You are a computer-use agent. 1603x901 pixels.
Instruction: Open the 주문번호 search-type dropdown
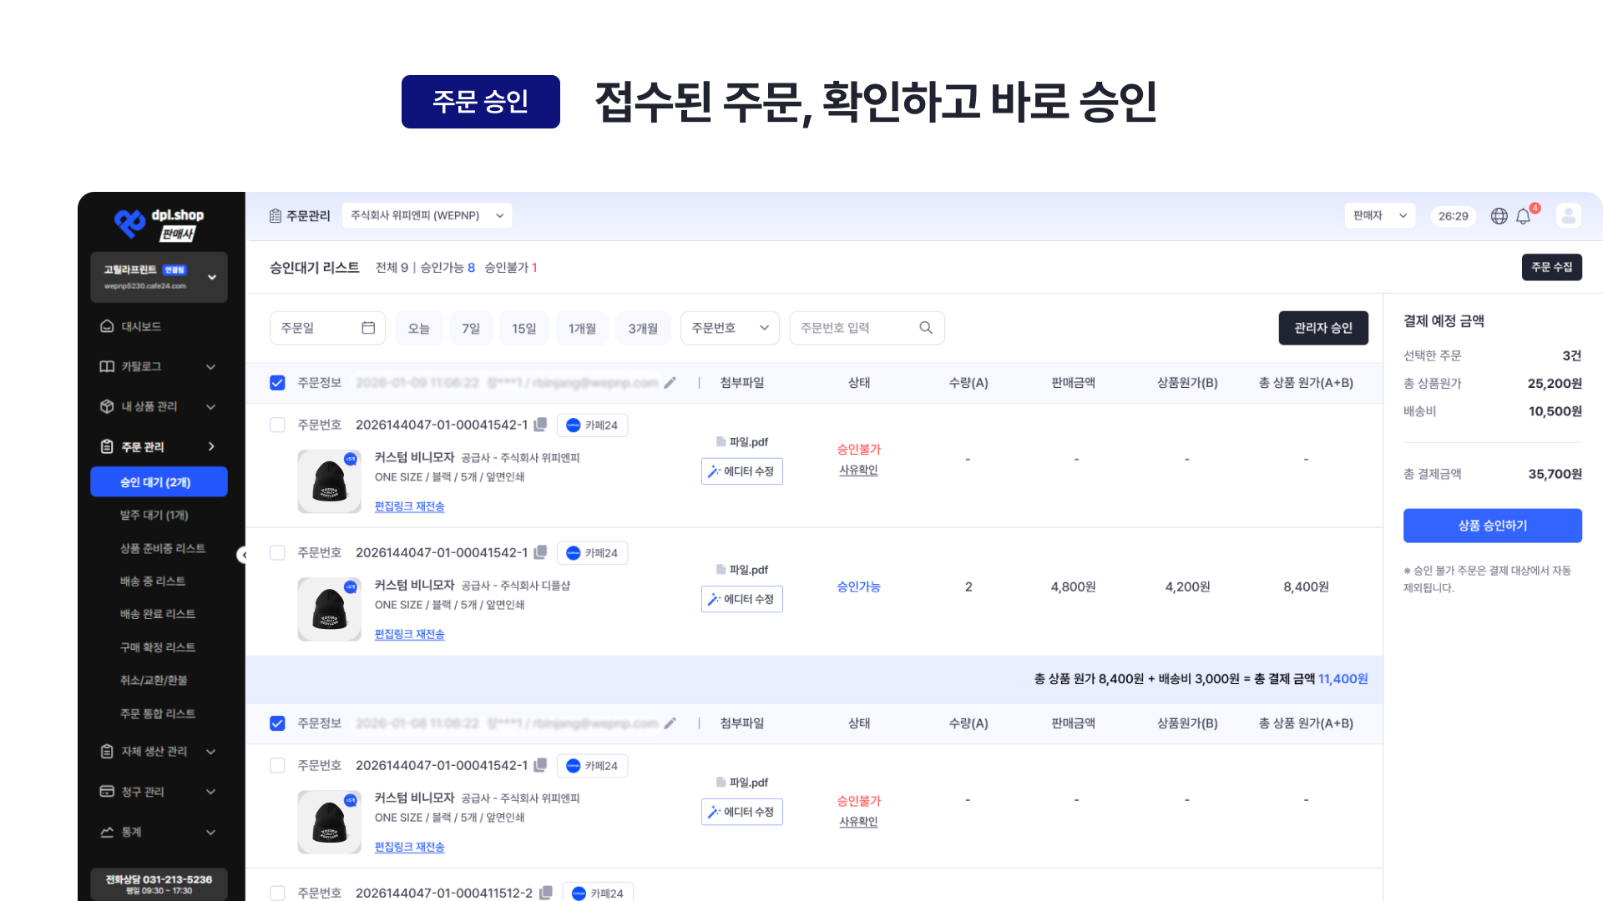pyautogui.click(x=730, y=328)
